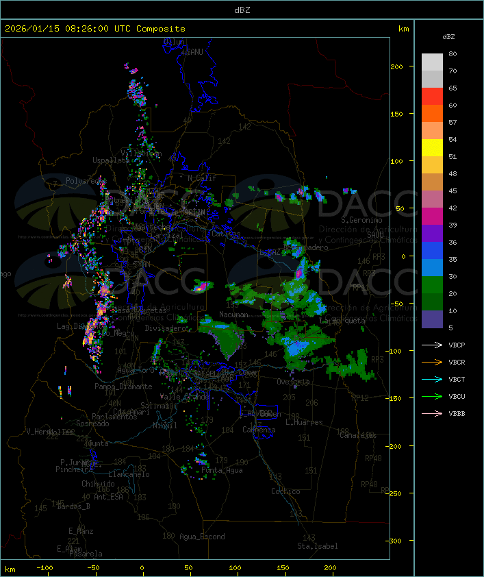The image size is (484, 577).
Task: Click the Chihuido map label
Action: point(98,484)
